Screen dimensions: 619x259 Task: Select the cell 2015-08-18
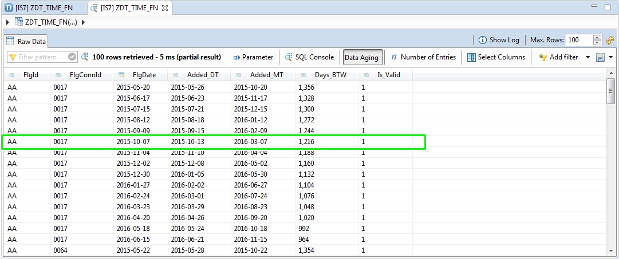coord(187,120)
